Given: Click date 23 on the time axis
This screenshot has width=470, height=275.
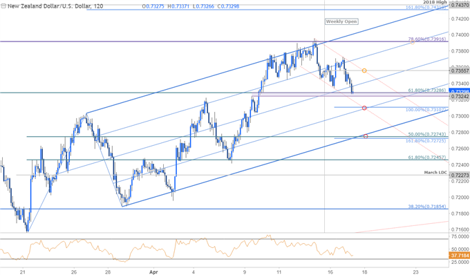Looking at the screenshot, I should tap(415, 272).
